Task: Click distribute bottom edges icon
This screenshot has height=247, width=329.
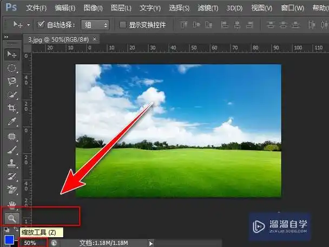Action: point(295,25)
